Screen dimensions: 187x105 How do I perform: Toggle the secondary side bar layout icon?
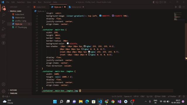pyautogui.click(x=160, y=2)
